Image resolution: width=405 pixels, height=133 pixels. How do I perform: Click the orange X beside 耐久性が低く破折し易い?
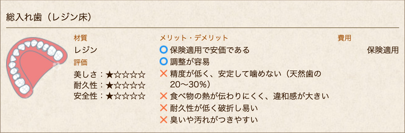pyautogui.click(x=163, y=108)
